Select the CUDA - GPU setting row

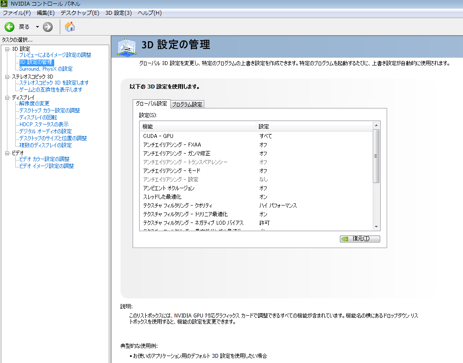[x=256, y=136]
